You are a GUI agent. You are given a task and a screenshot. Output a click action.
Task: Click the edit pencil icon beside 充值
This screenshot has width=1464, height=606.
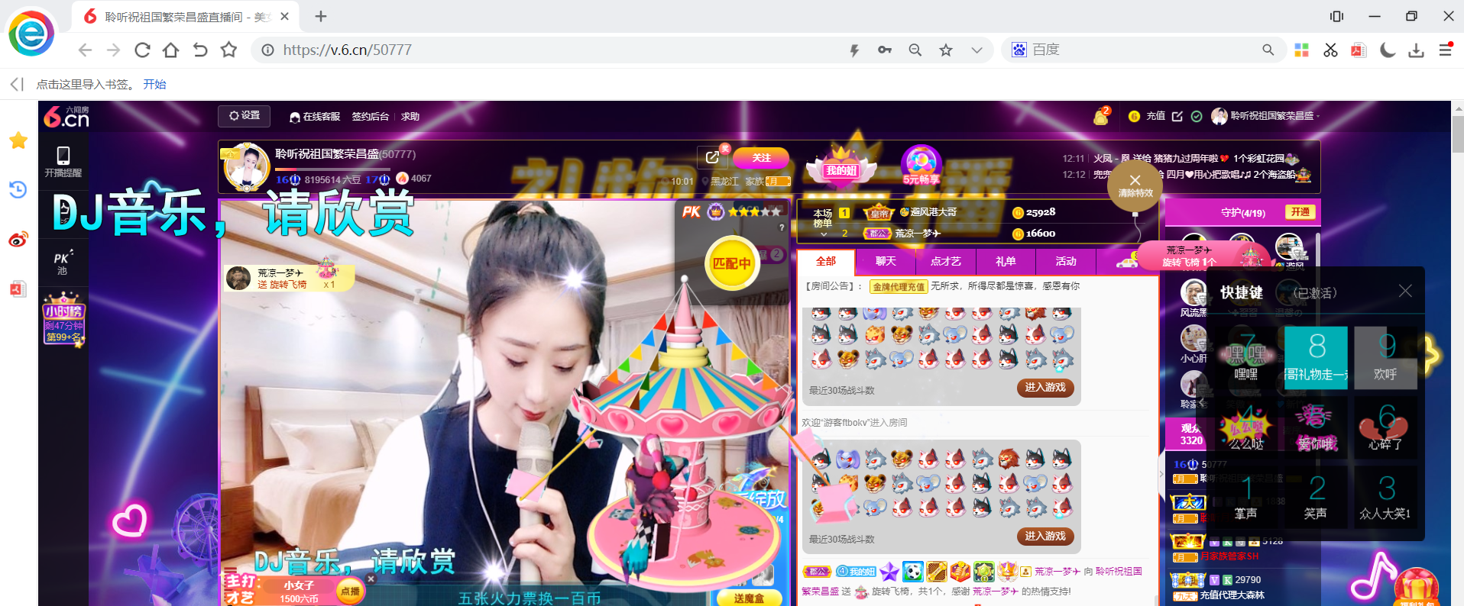[1177, 116]
